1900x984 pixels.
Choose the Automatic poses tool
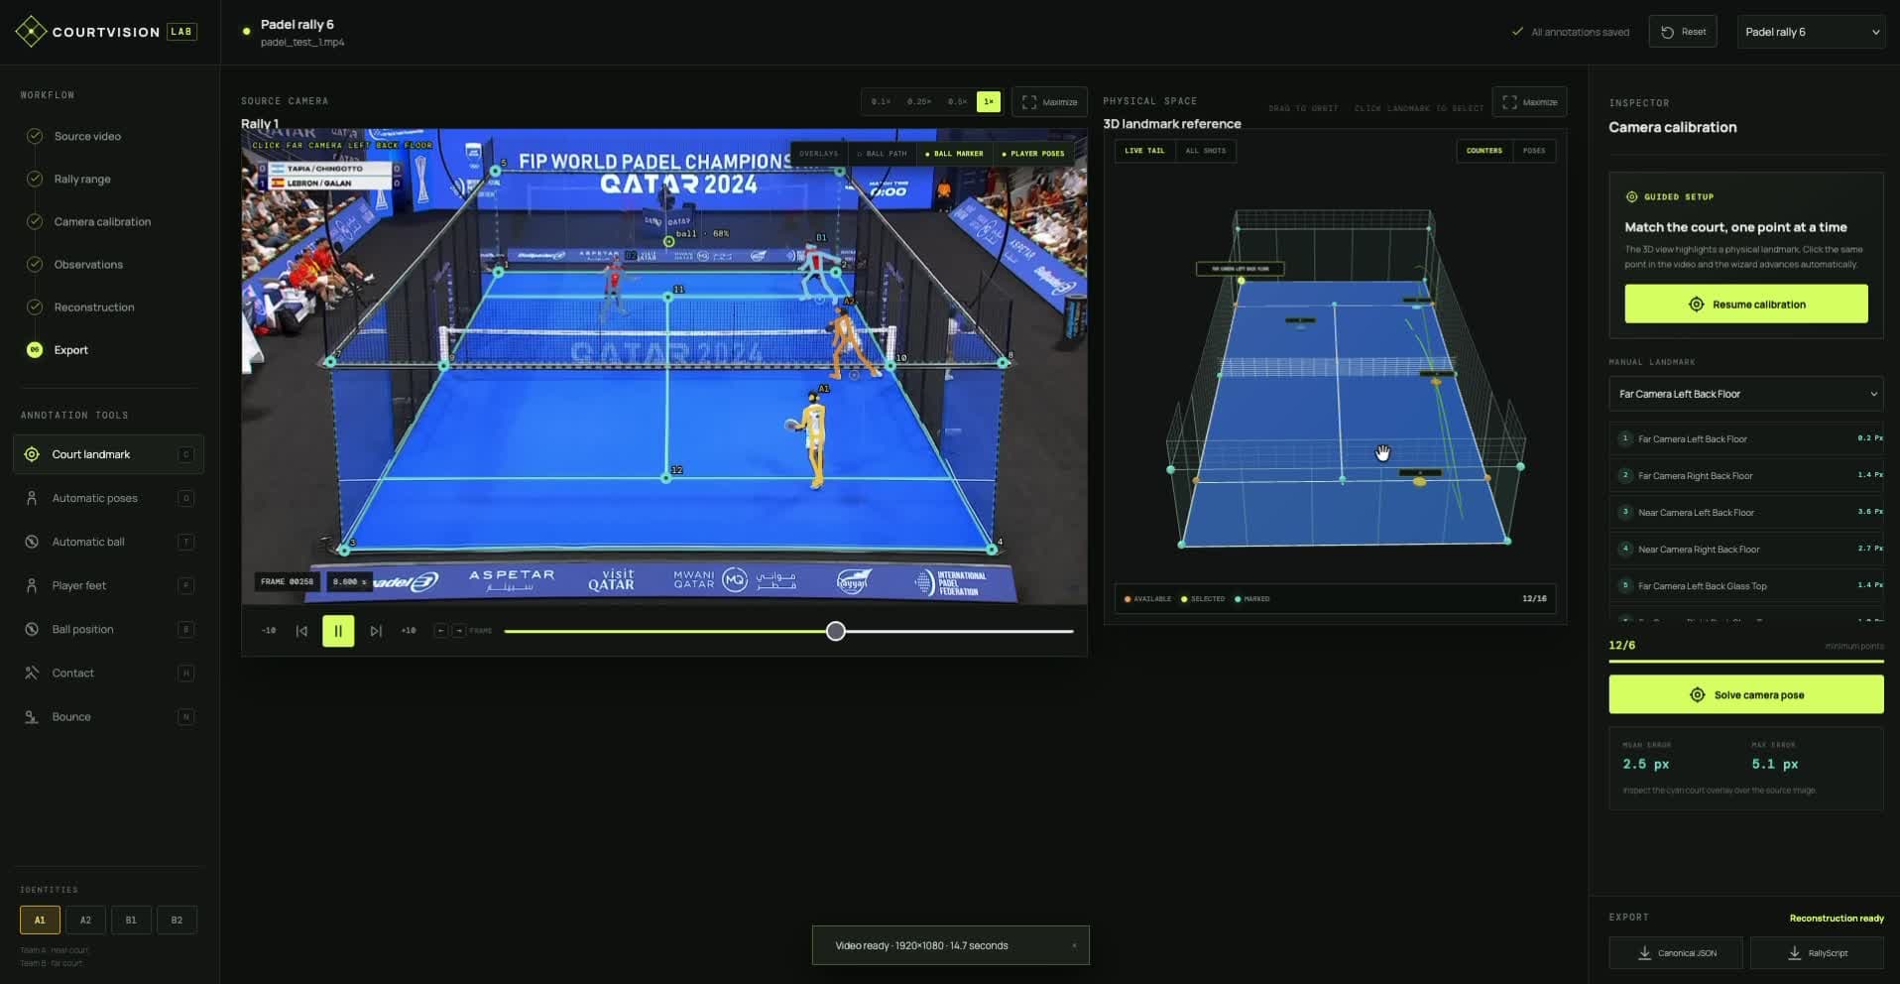coord(108,498)
